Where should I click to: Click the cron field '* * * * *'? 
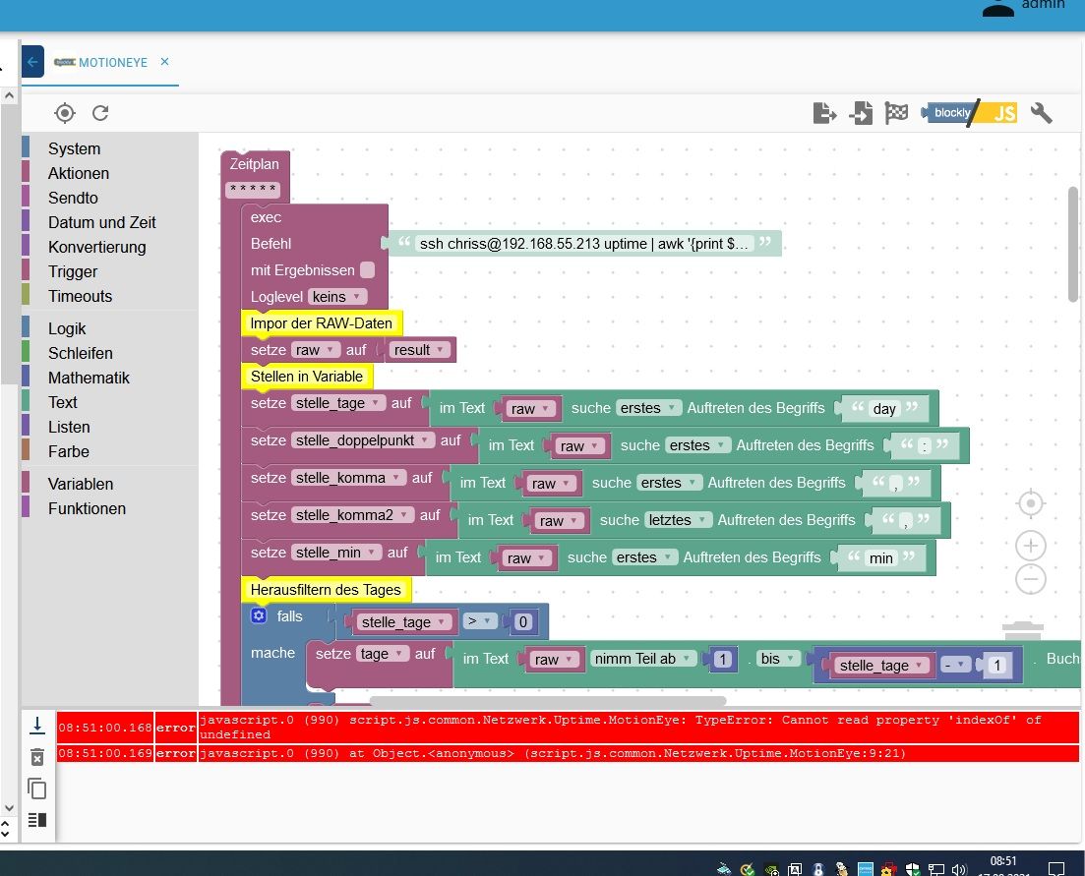coord(253,189)
